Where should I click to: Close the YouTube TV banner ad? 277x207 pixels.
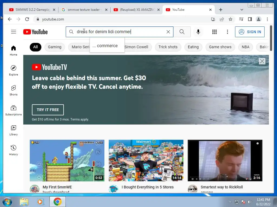coord(262,61)
